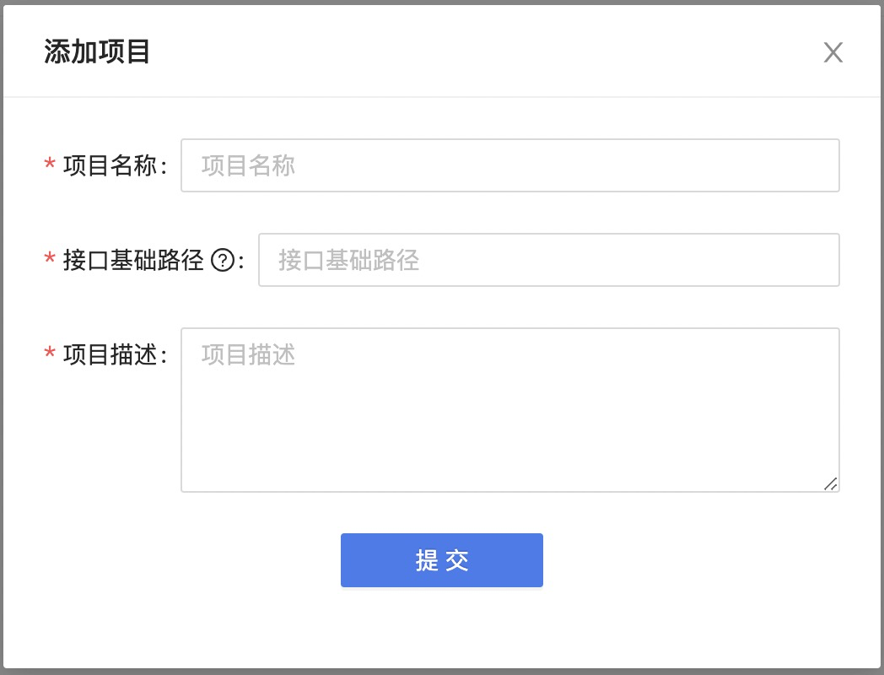This screenshot has width=884, height=675.
Task: Click the 项目名称 input field
Action: (509, 165)
